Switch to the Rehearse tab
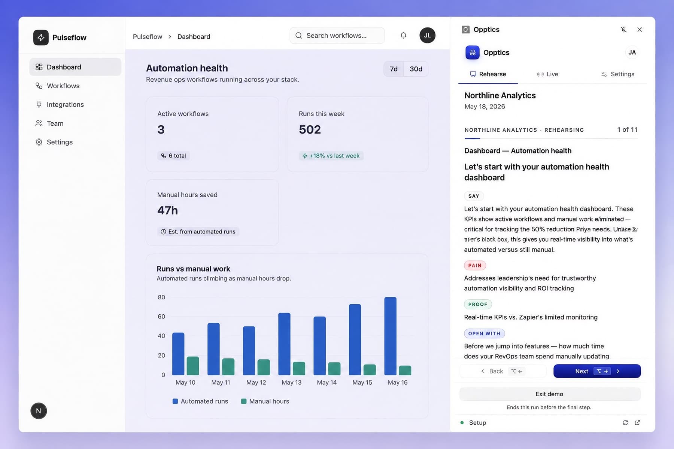This screenshot has height=449, width=674. [488, 74]
